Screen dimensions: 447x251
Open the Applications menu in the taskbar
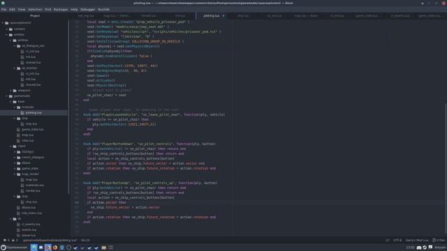[14, 248]
